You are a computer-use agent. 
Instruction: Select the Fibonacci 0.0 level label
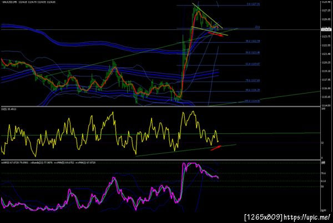point(253,4)
